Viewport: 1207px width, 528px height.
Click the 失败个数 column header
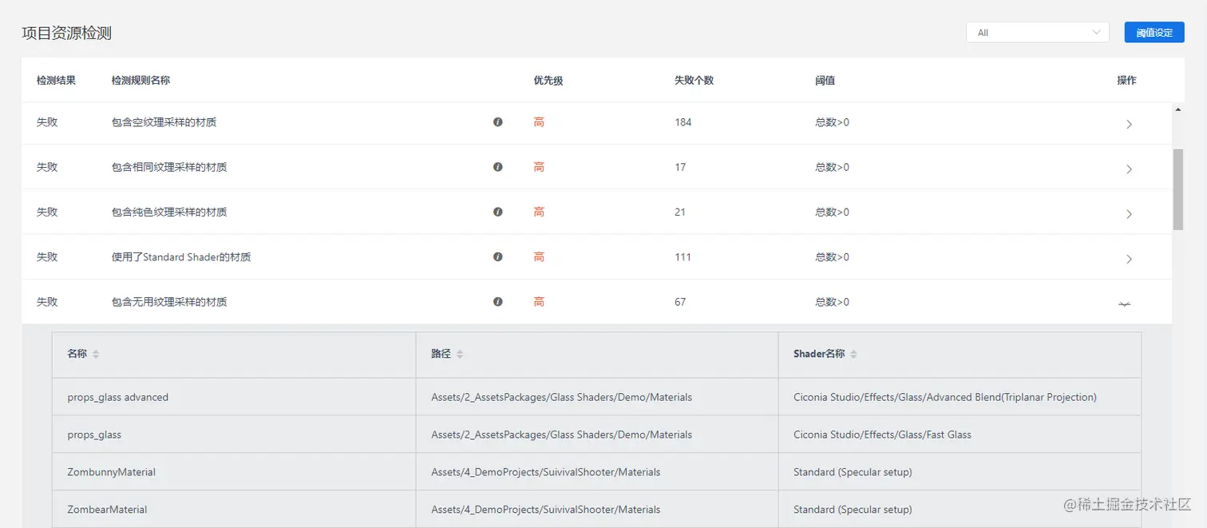coord(694,81)
